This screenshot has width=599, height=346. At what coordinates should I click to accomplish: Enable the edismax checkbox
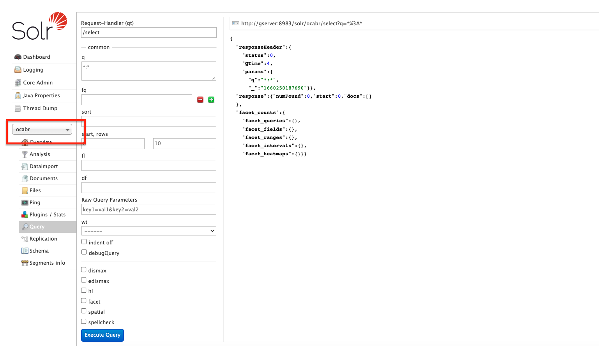point(84,280)
